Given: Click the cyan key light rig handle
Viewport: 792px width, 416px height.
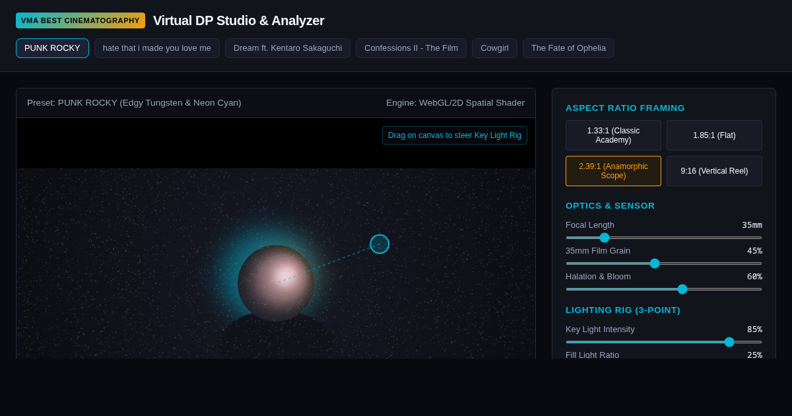Looking at the screenshot, I should 379,244.
